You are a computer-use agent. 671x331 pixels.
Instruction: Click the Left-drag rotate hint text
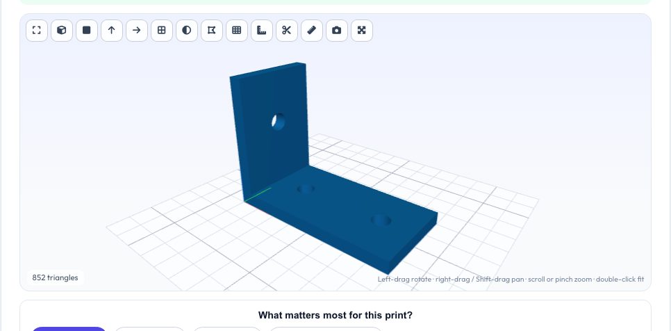pos(511,279)
